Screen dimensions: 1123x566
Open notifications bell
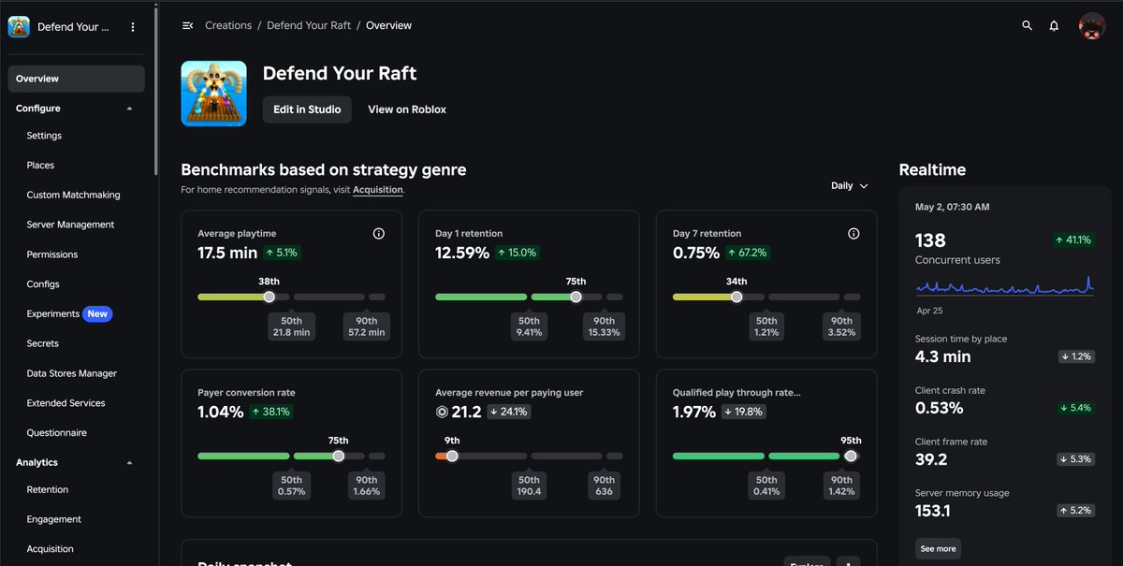(x=1054, y=26)
